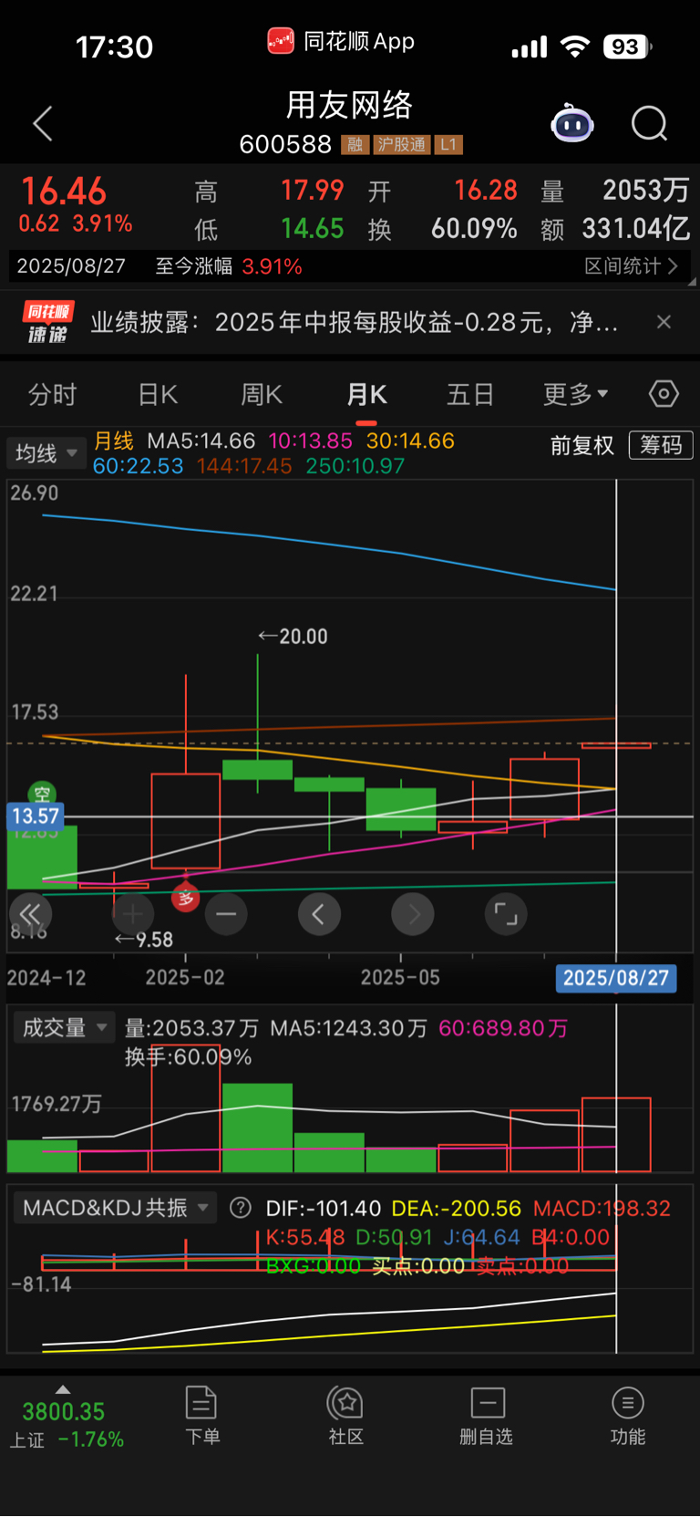Open the 均线 indicator dropdown
The height and width of the screenshot is (1517, 700).
[46, 453]
